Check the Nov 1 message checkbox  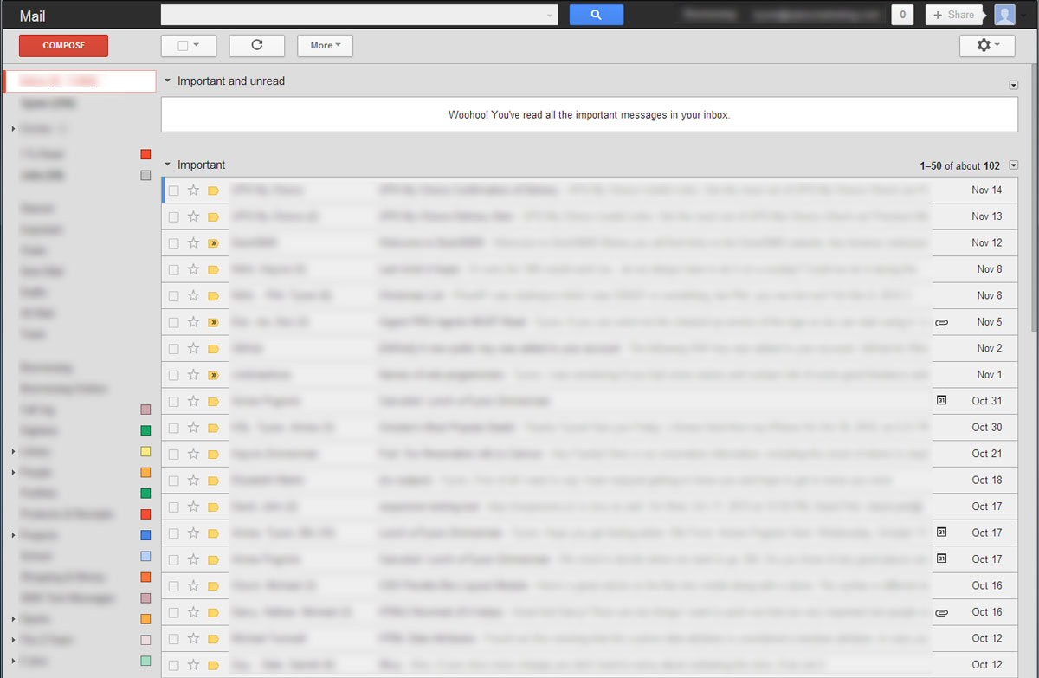click(173, 375)
